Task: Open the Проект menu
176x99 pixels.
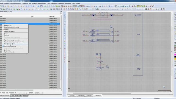Action: click(x=2, y=4)
